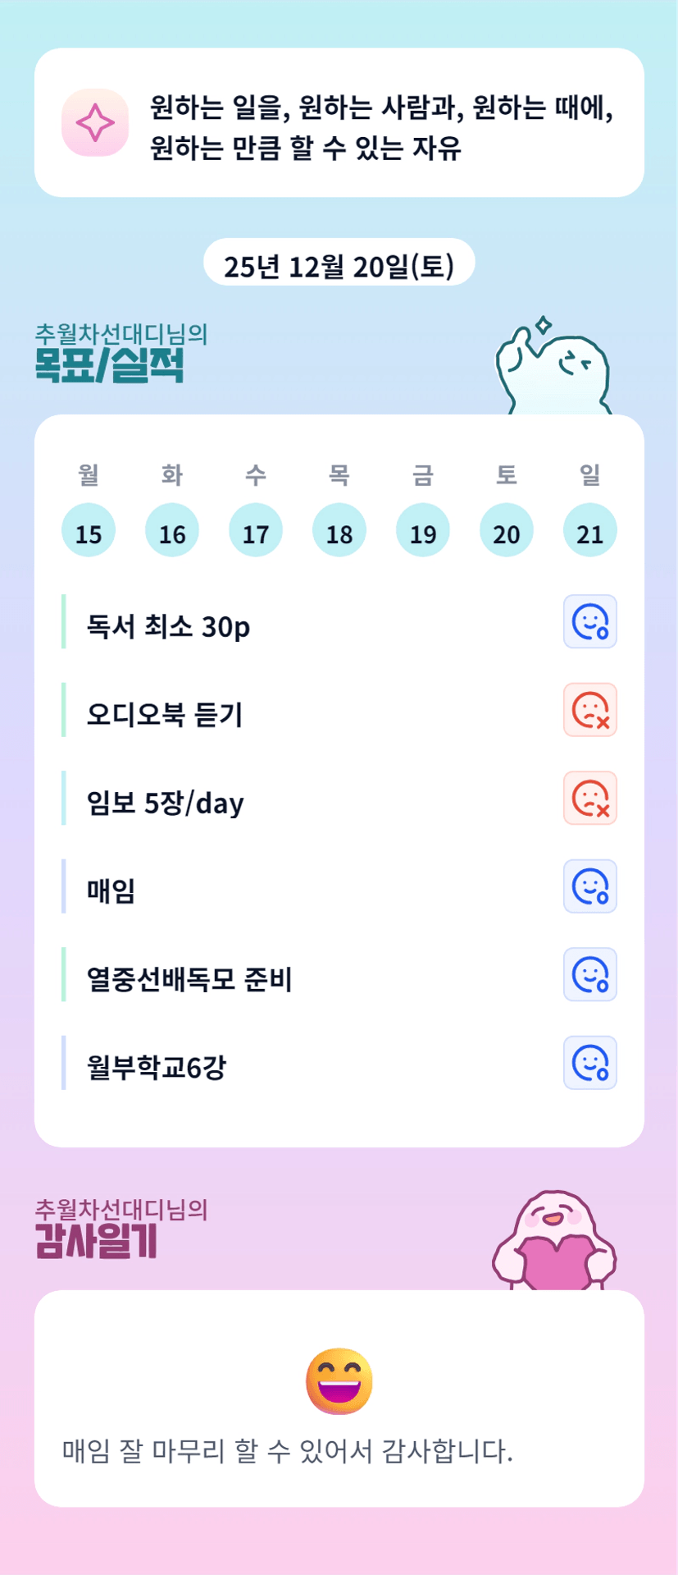Open the 독서 최소 30p goal item
Screen dimensions: 678x1575
click(168, 627)
